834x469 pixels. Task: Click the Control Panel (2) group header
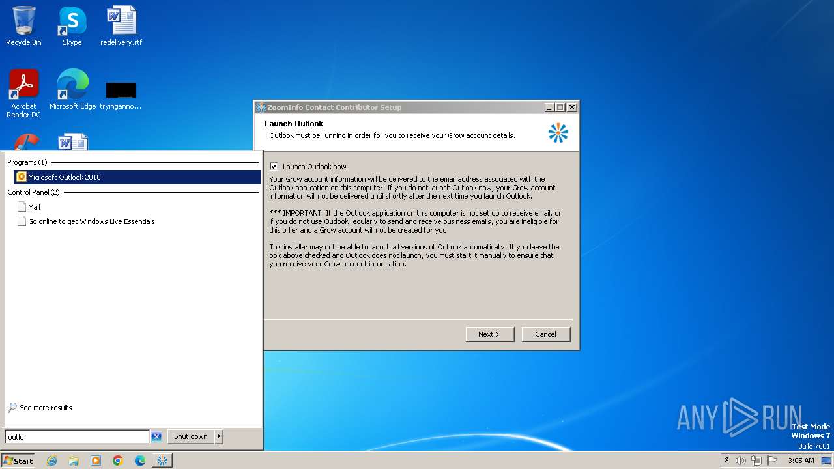click(x=33, y=192)
